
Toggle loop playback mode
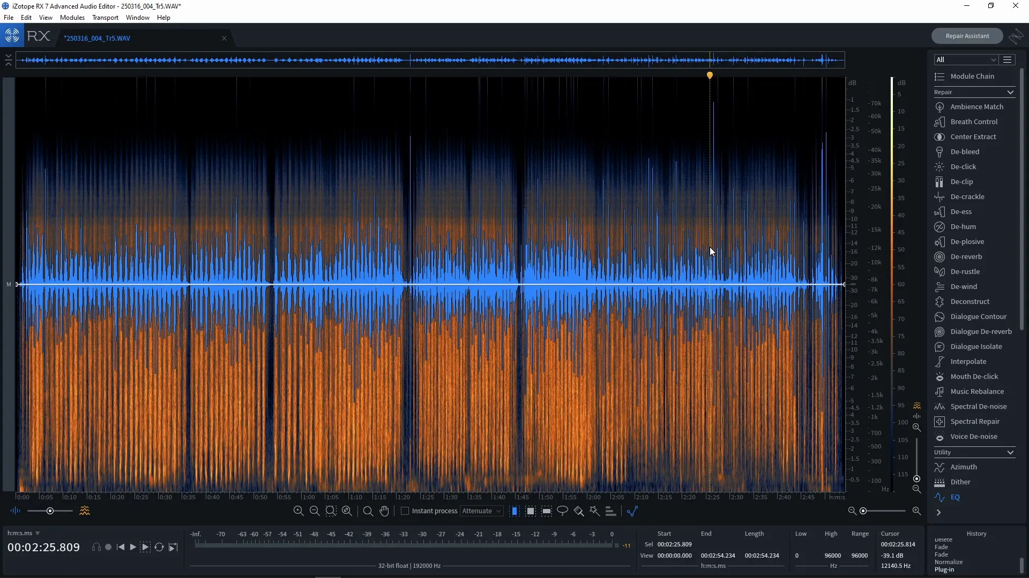tap(159, 547)
